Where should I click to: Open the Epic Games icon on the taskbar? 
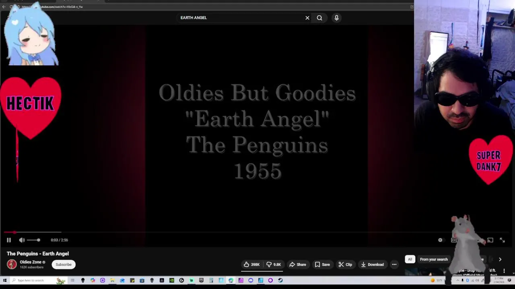[201, 280]
